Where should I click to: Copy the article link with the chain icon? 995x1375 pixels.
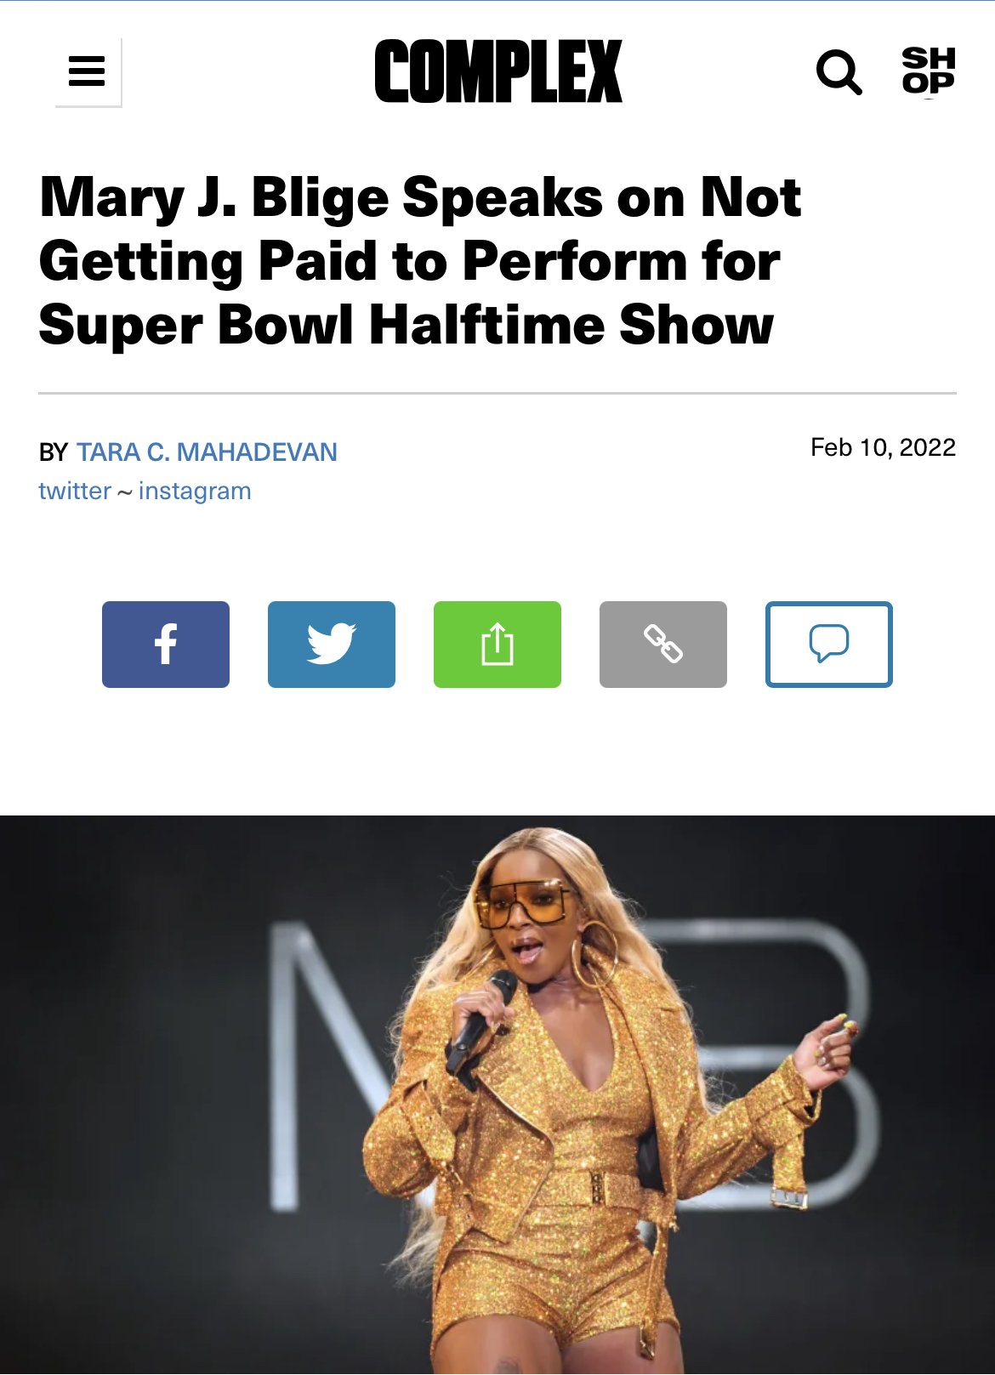click(663, 645)
